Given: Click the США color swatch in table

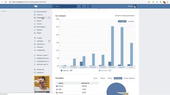Looking at the screenshot, I should point(57,89).
